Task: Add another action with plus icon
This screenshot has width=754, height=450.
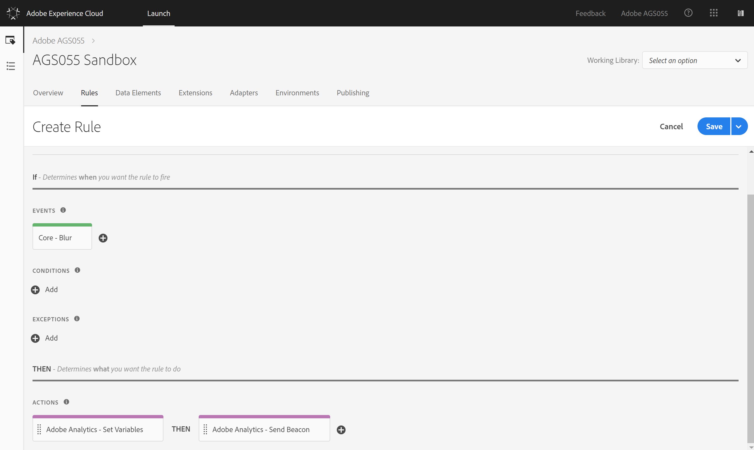Action: coord(341,430)
